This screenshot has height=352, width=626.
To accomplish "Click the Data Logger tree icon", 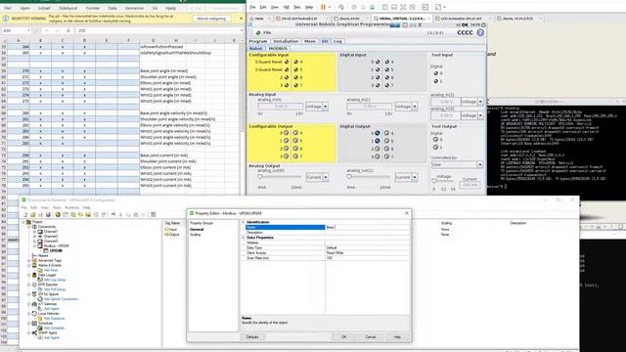I will tap(34, 275).
